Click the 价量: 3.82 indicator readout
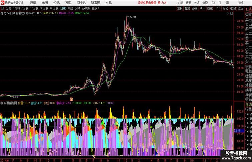 pyautogui.click(x=24, y=103)
